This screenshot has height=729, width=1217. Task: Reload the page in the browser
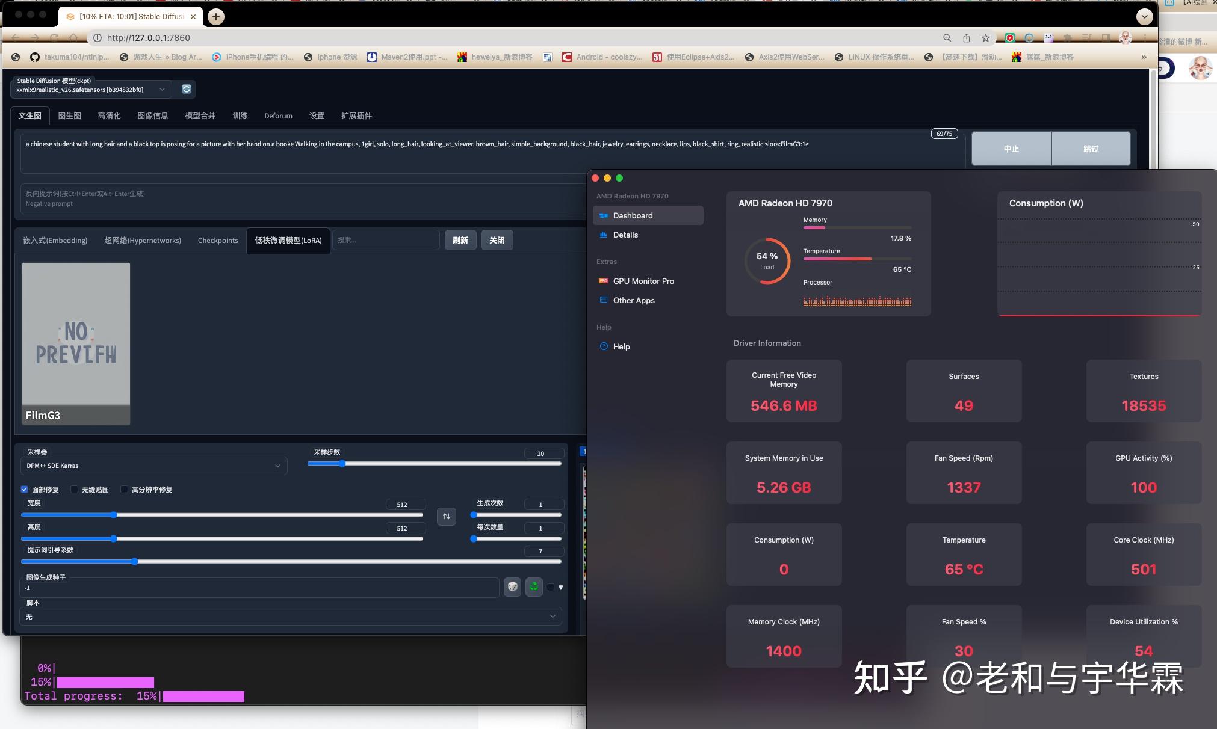(x=54, y=37)
